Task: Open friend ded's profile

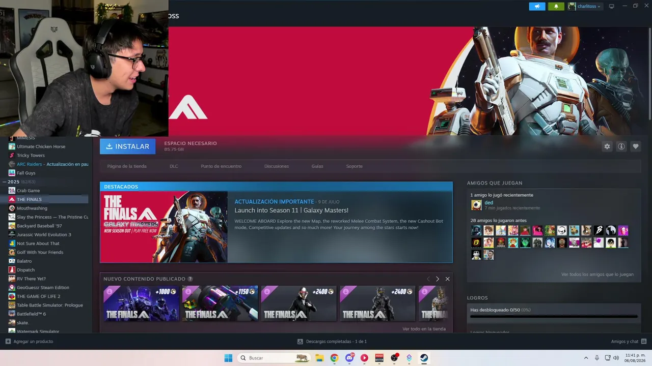Action: [x=488, y=203]
